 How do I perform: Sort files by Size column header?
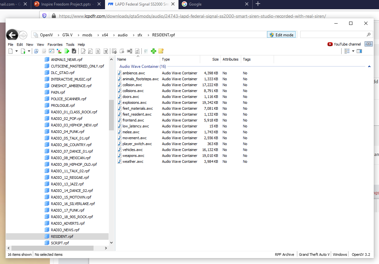pyautogui.click(x=215, y=59)
